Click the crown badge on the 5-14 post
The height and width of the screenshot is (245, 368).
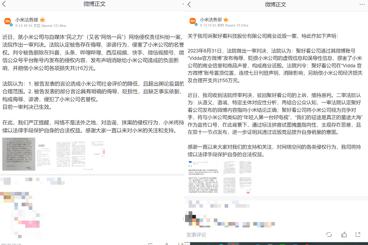[42, 20]
